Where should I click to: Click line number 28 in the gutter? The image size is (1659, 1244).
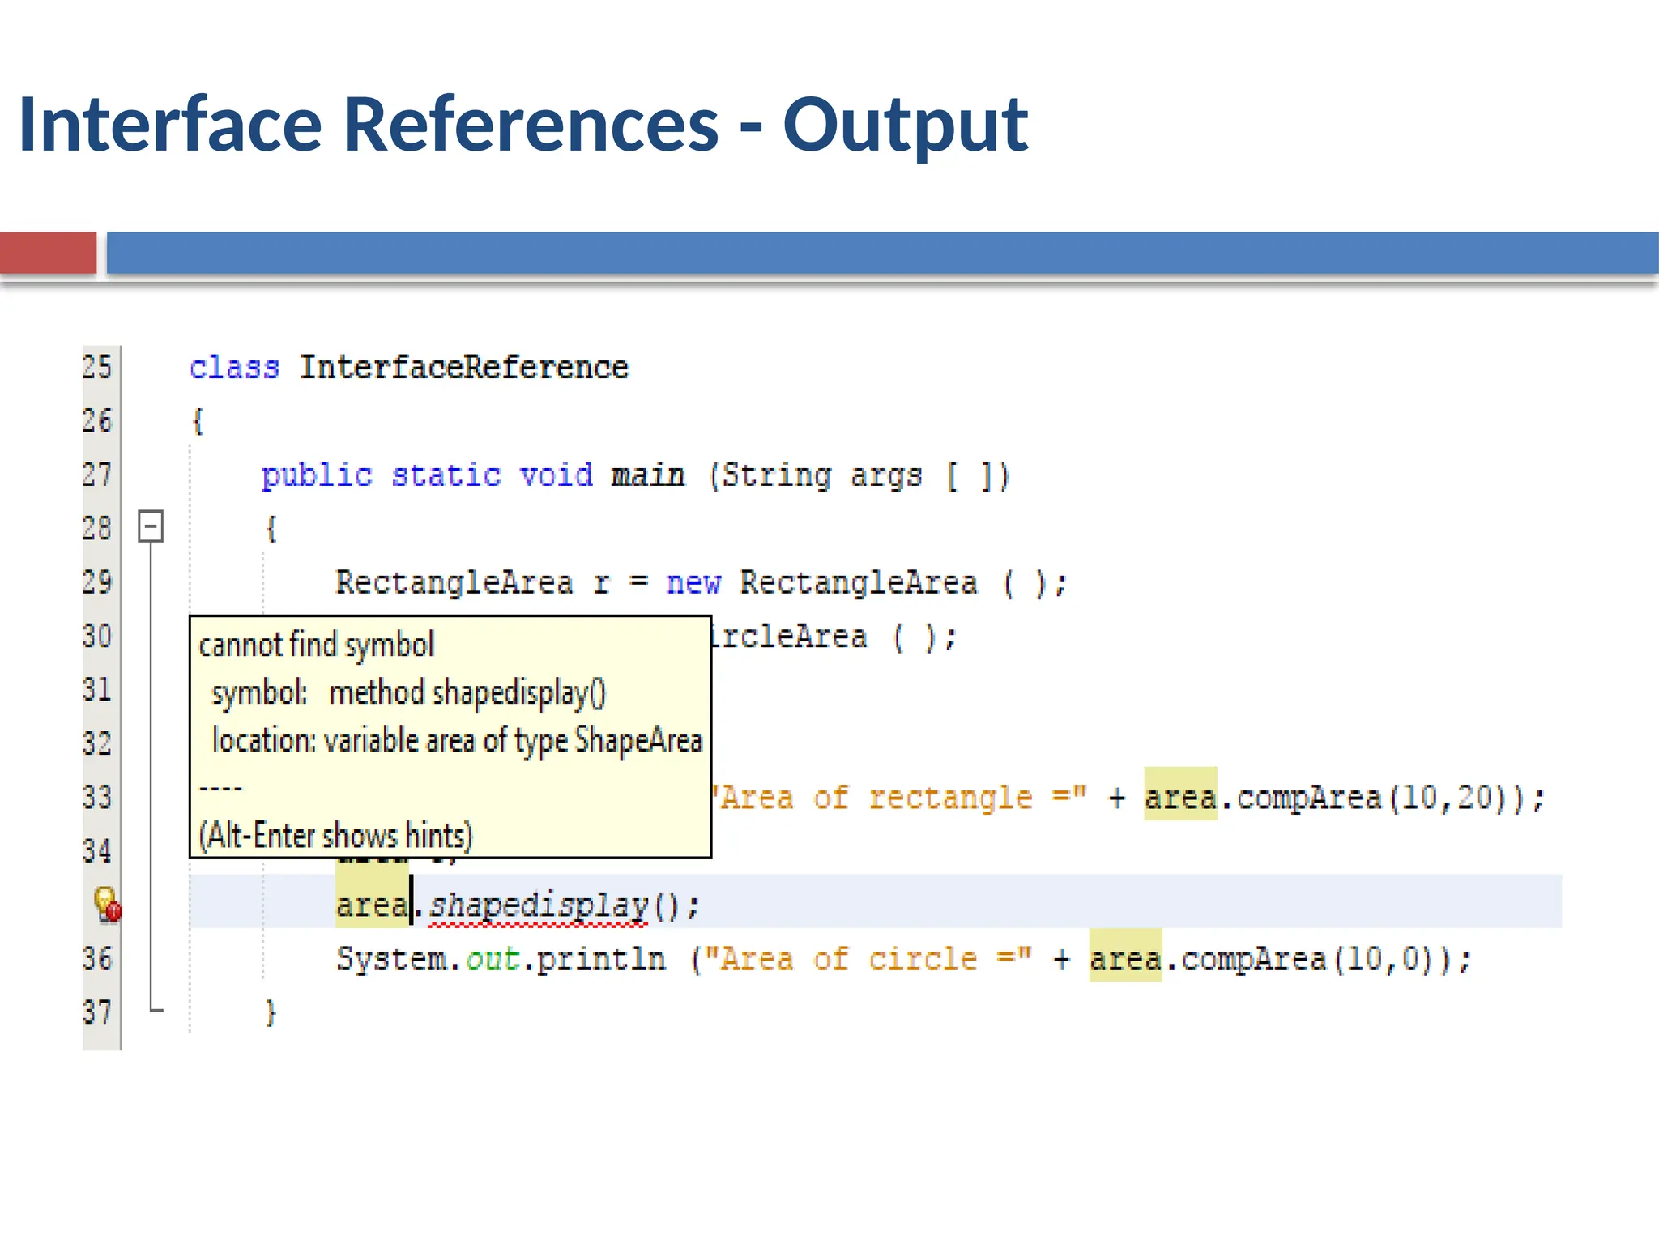click(x=97, y=528)
